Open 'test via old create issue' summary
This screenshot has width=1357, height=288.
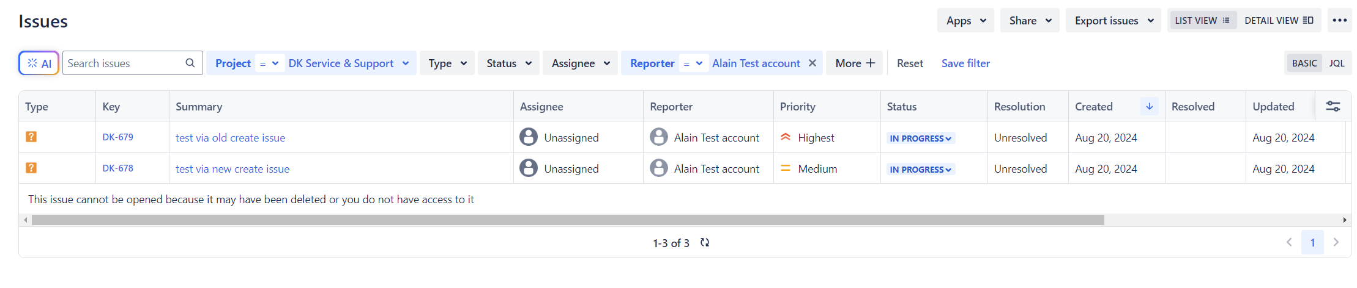[x=230, y=137]
